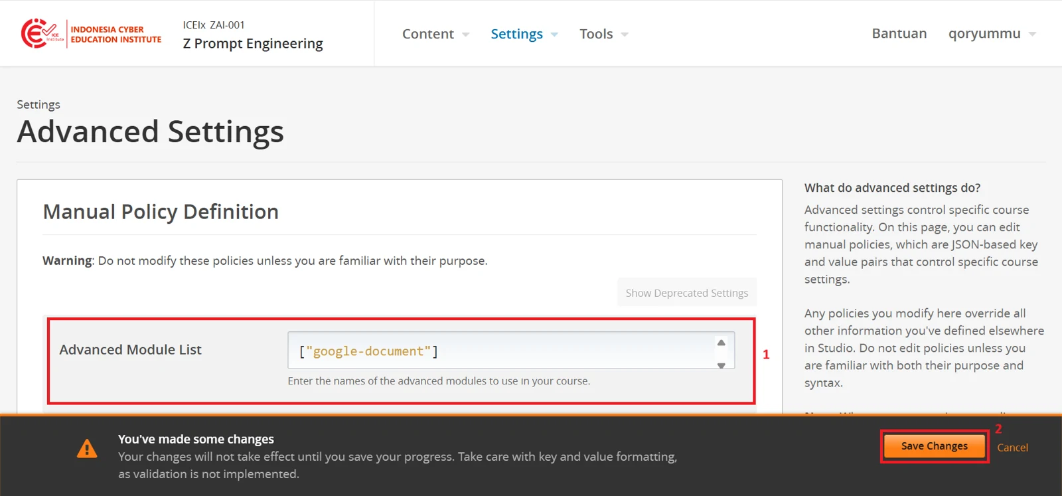Open the Tools dropdown menu
This screenshot has height=496, width=1062.
tap(604, 34)
